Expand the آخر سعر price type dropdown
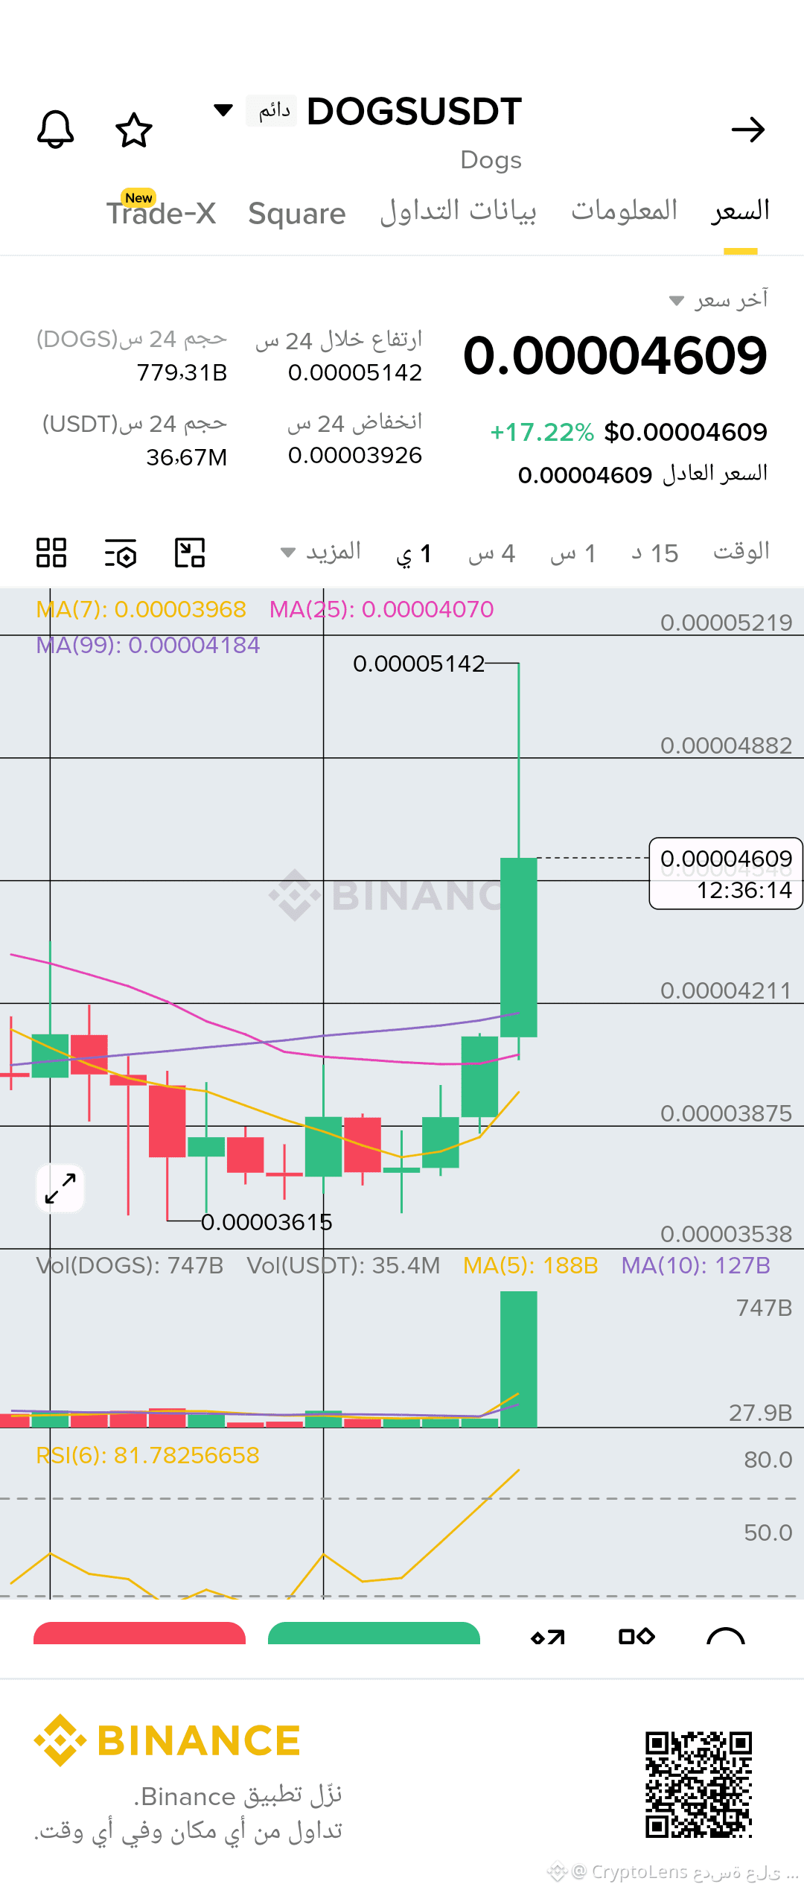The width and height of the screenshot is (804, 1890). click(x=719, y=299)
